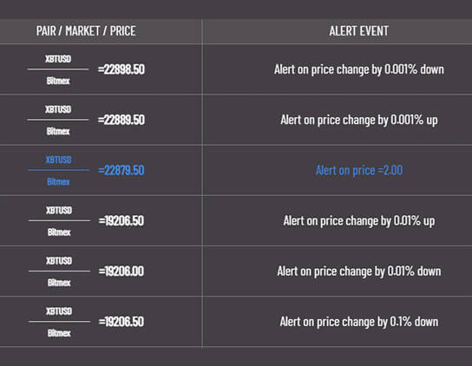
Task: Open the blue 'Alert on price =2.00' entry
Action: [x=359, y=170]
